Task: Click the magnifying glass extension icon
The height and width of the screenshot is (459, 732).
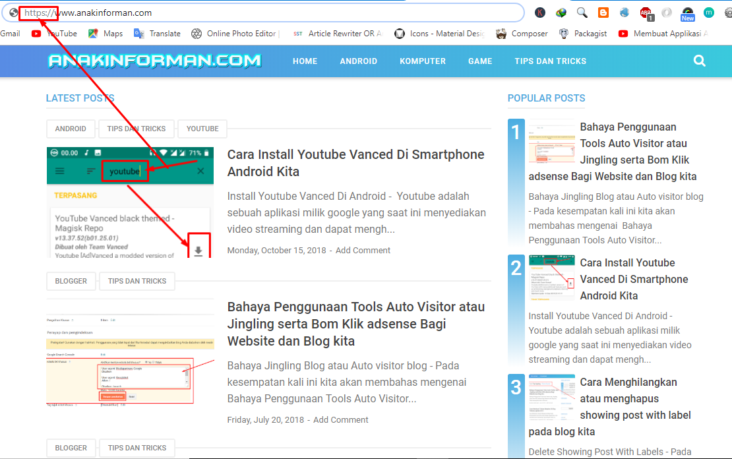Action: [582, 13]
